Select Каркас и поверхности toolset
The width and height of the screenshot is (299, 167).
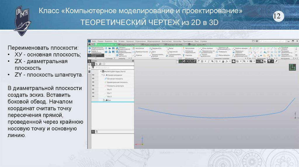(96, 52)
